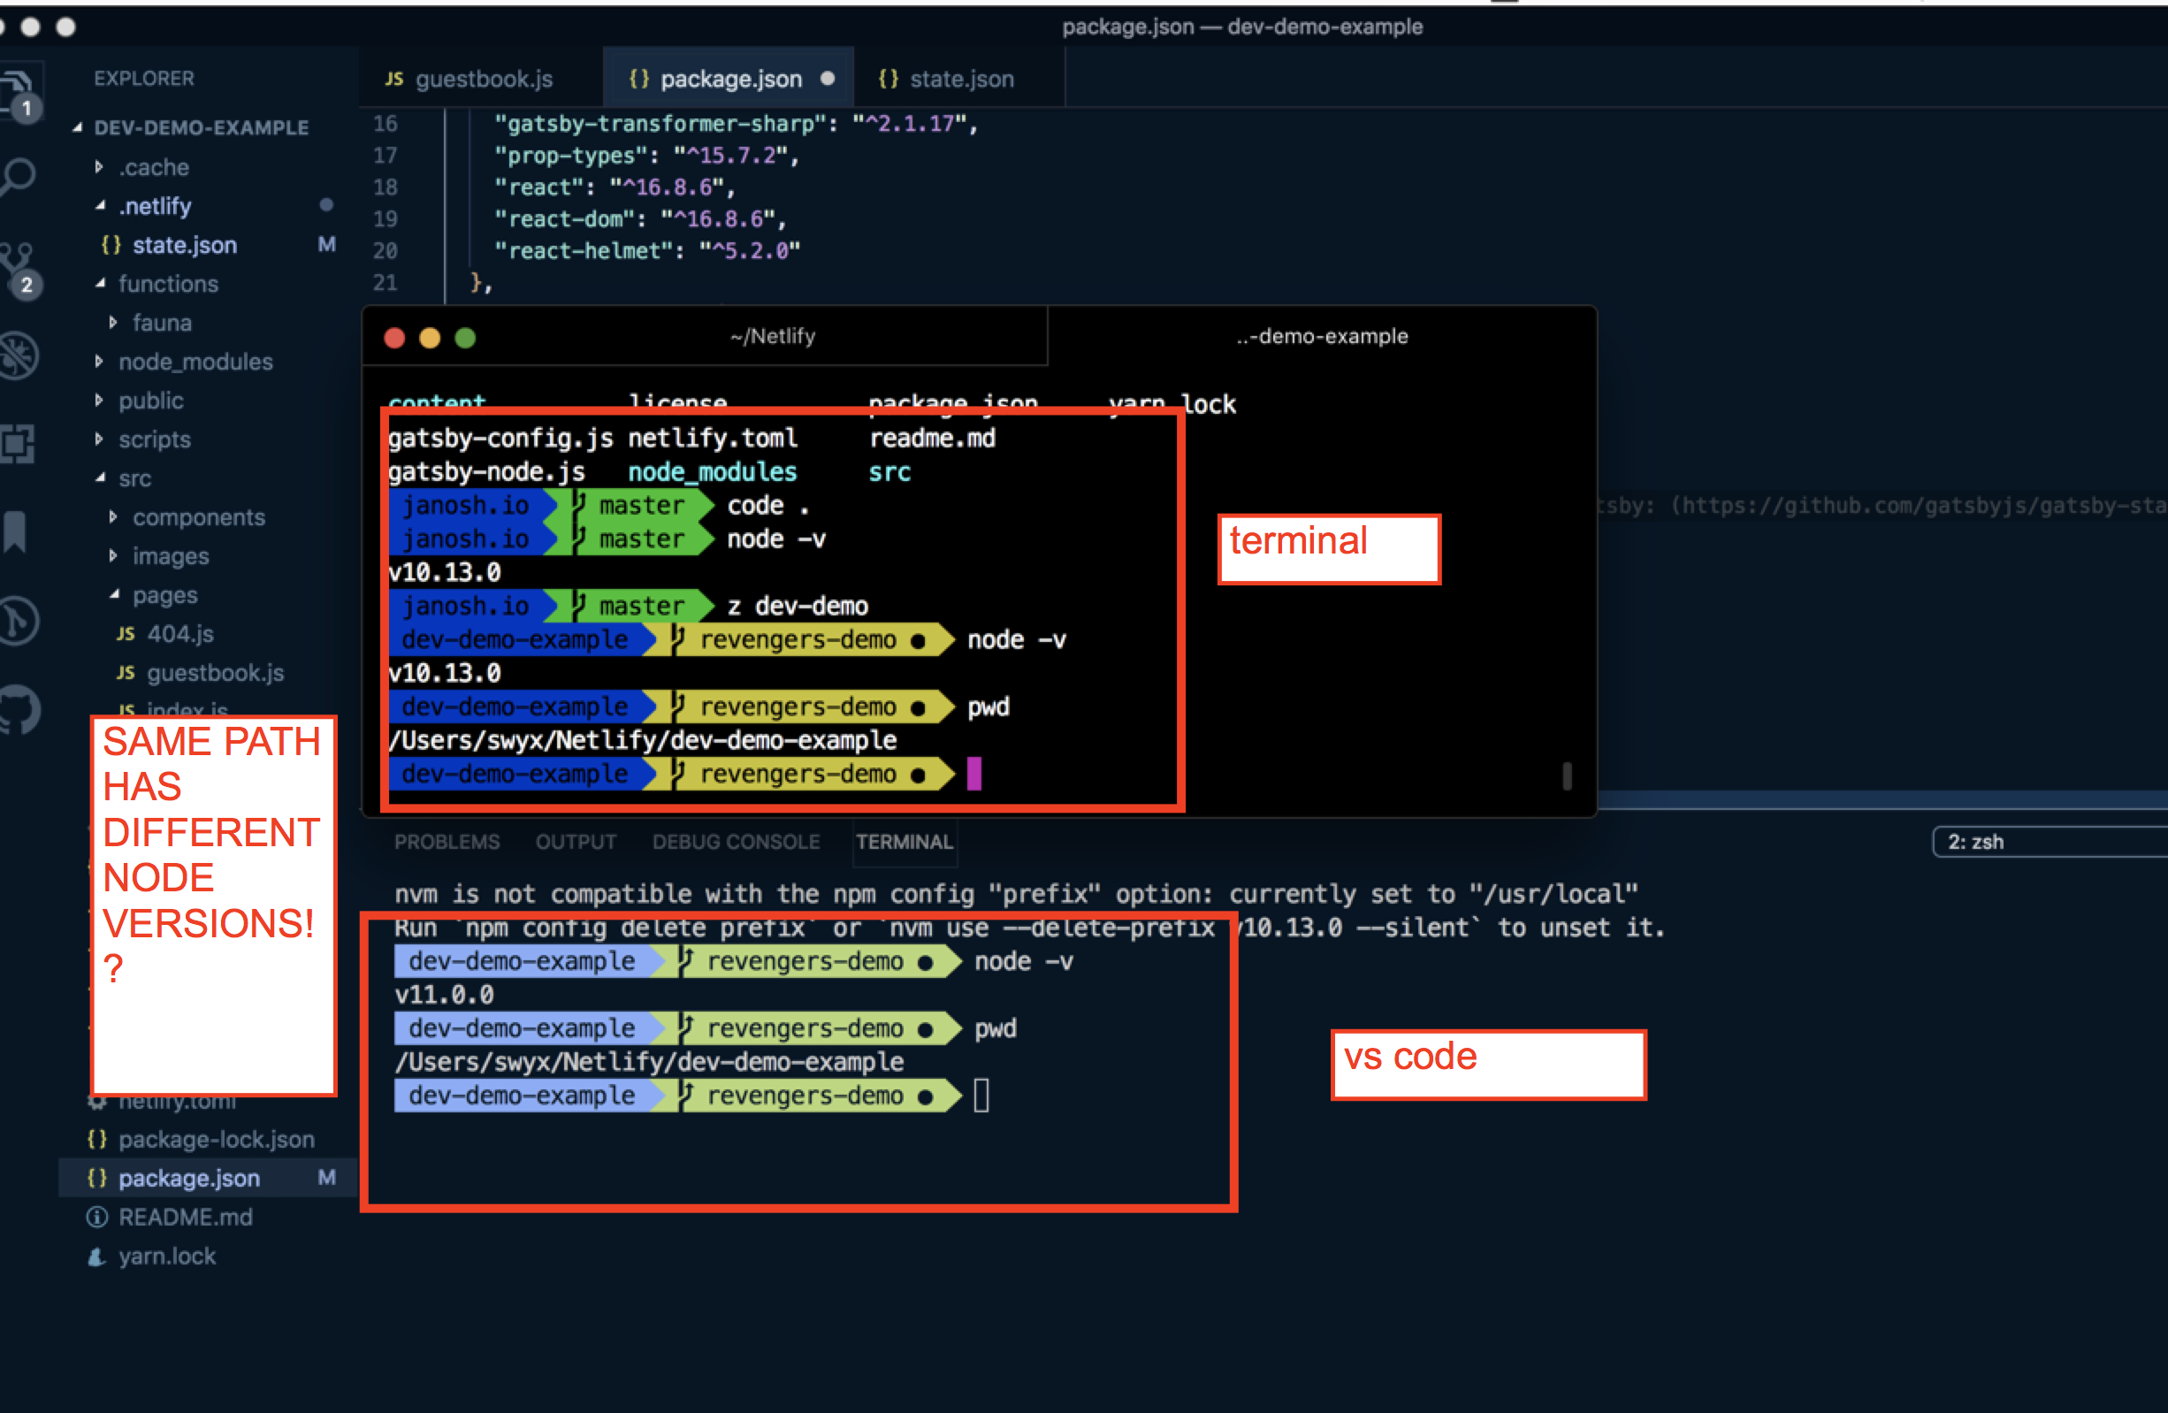This screenshot has width=2168, height=1413.
Task: Open README.md from the explorer
Action: click(187, 1216)
